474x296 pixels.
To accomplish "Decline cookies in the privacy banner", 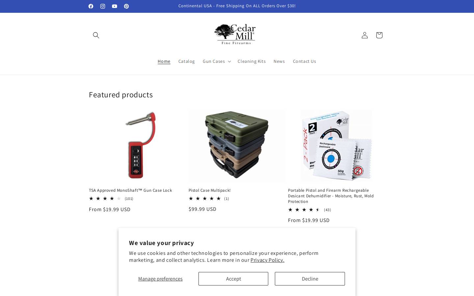I will (310, 279).
